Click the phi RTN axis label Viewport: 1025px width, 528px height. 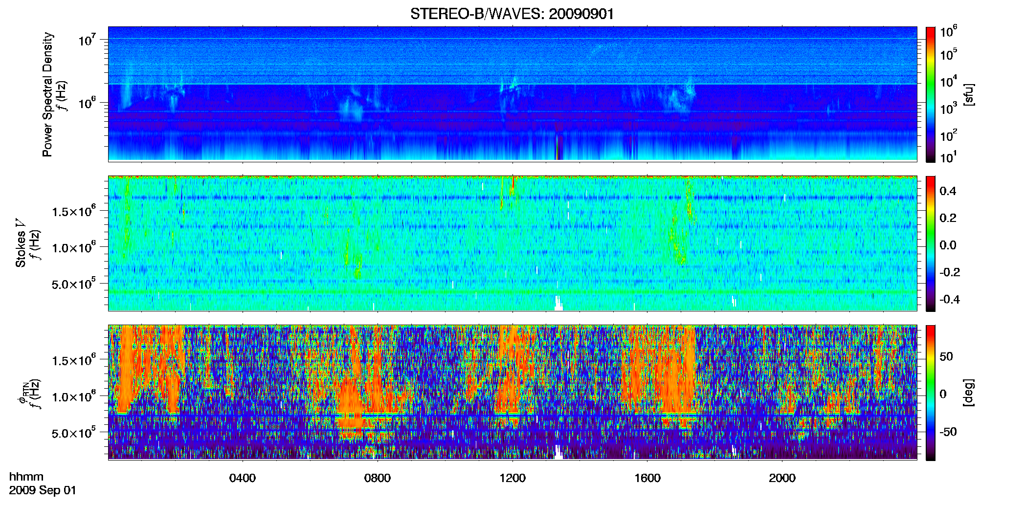[23, 394]
